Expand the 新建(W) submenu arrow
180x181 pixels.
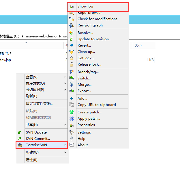(65, 153)
